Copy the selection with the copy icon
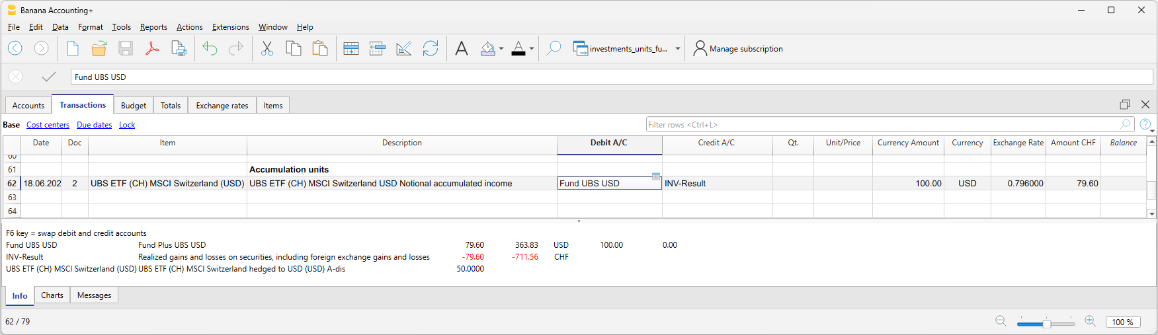 (294, 48)
